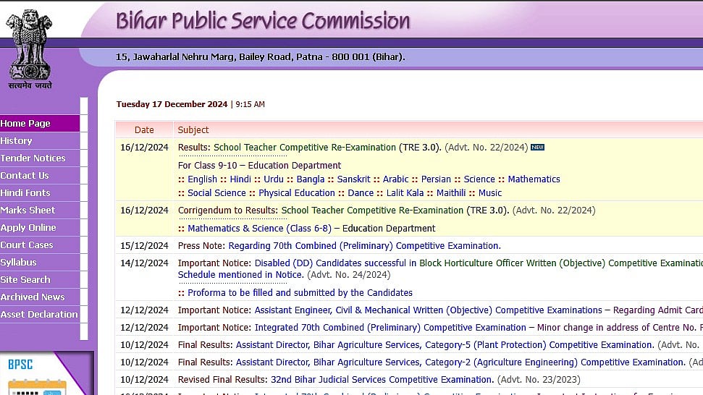
Task: Open Marks Sheet from the sidebar
Action: click(x=28, y=211)
